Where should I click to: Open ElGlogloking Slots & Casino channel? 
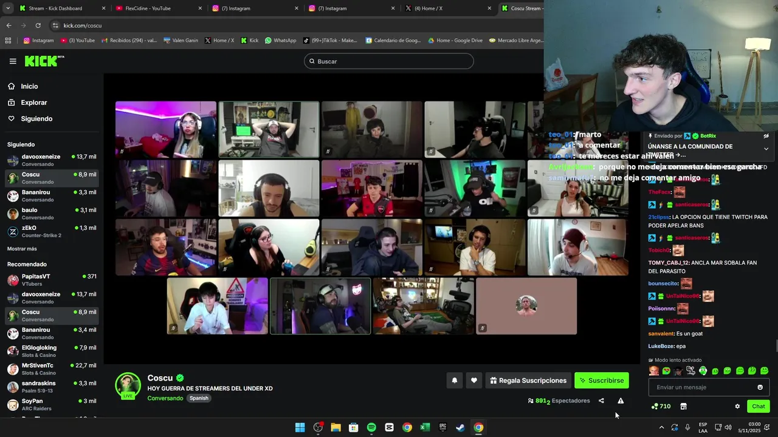(x=52, y=351)
